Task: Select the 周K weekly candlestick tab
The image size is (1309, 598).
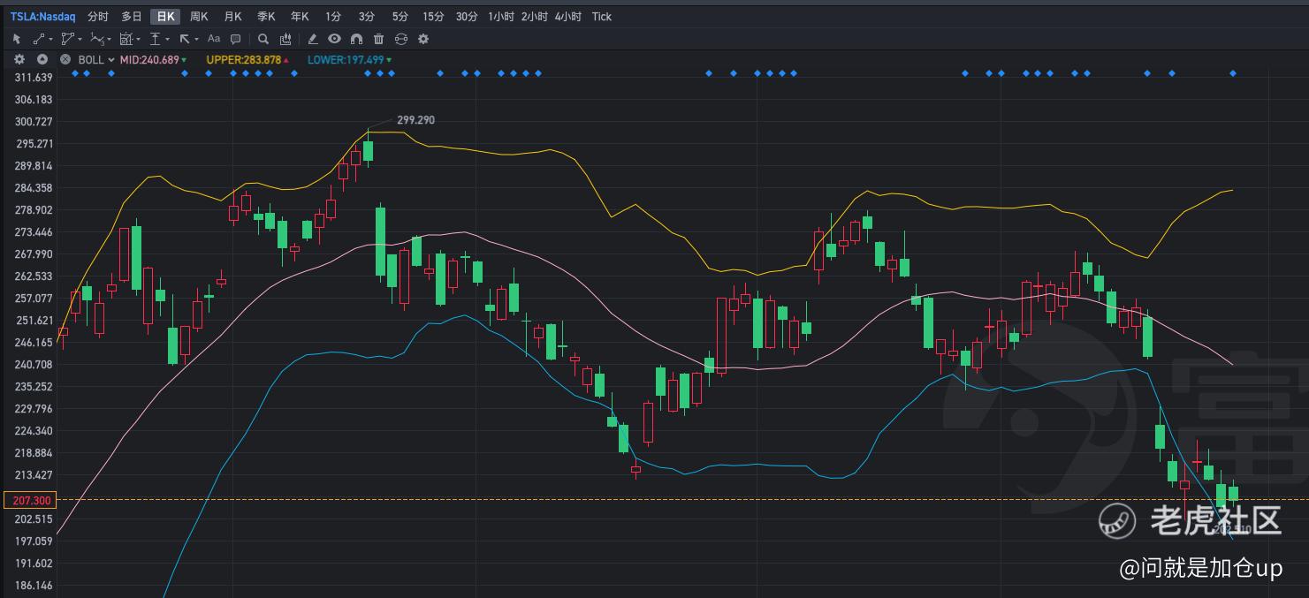Action: point(199,17)
